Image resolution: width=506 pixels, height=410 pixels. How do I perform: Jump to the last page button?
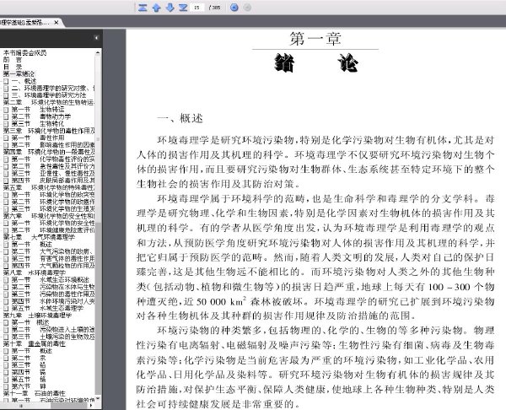tap(183, 7)
